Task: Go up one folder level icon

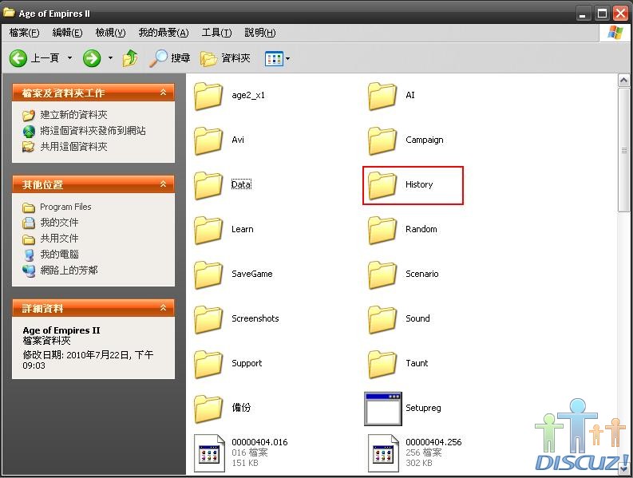Action: tap(130, 58)
